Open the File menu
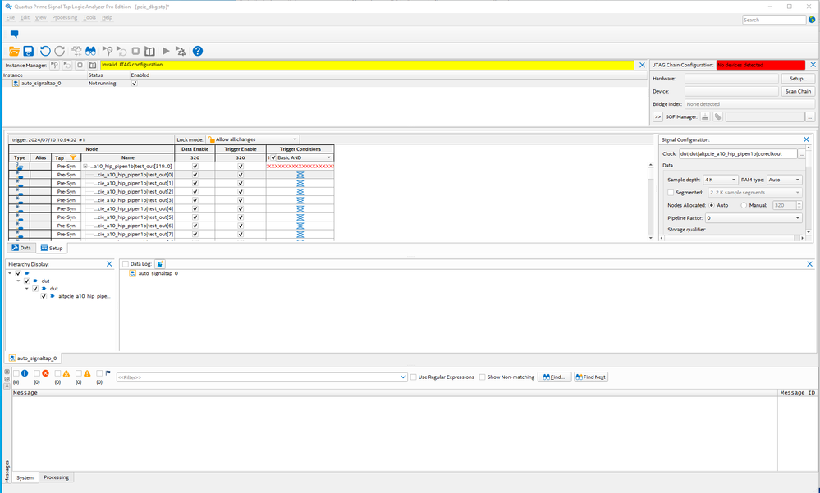Image resolution: width=820 pixels, height=493 pixels. click(x=11, y=18)
